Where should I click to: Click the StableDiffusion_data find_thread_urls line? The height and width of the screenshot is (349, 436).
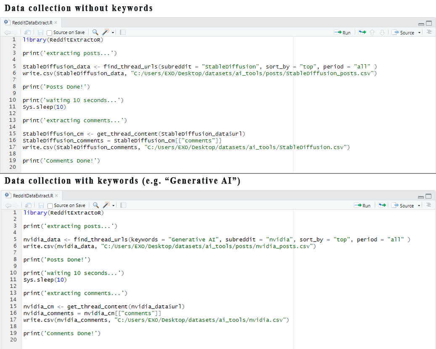(200, 67)
